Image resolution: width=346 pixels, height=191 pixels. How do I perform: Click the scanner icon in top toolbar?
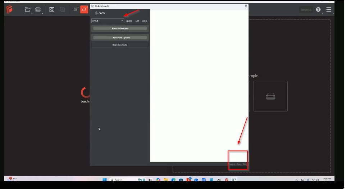38,10
